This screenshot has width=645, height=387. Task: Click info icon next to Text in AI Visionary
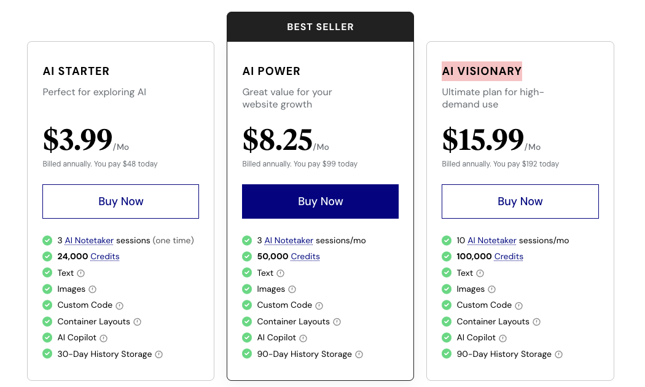480,273
